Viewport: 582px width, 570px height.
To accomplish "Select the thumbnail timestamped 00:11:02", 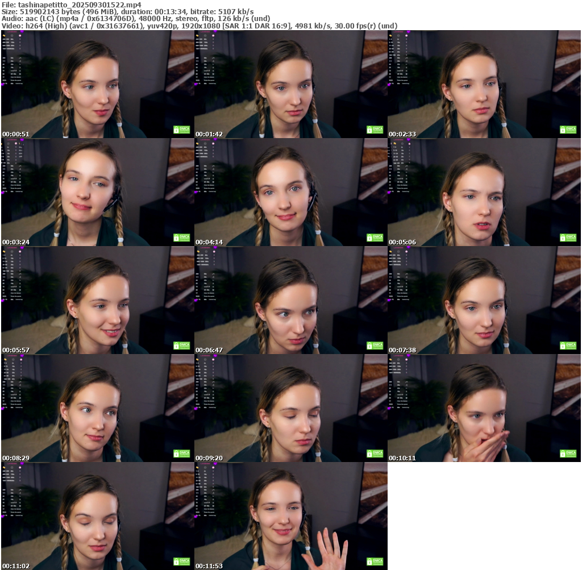I will point(97,516).
